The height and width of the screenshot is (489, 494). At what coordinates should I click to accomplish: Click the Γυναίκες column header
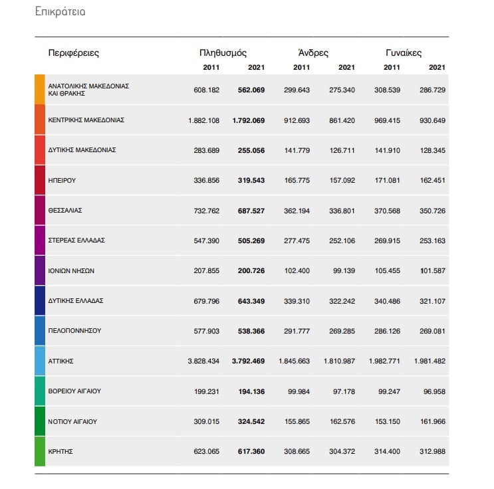pos(404,52)
